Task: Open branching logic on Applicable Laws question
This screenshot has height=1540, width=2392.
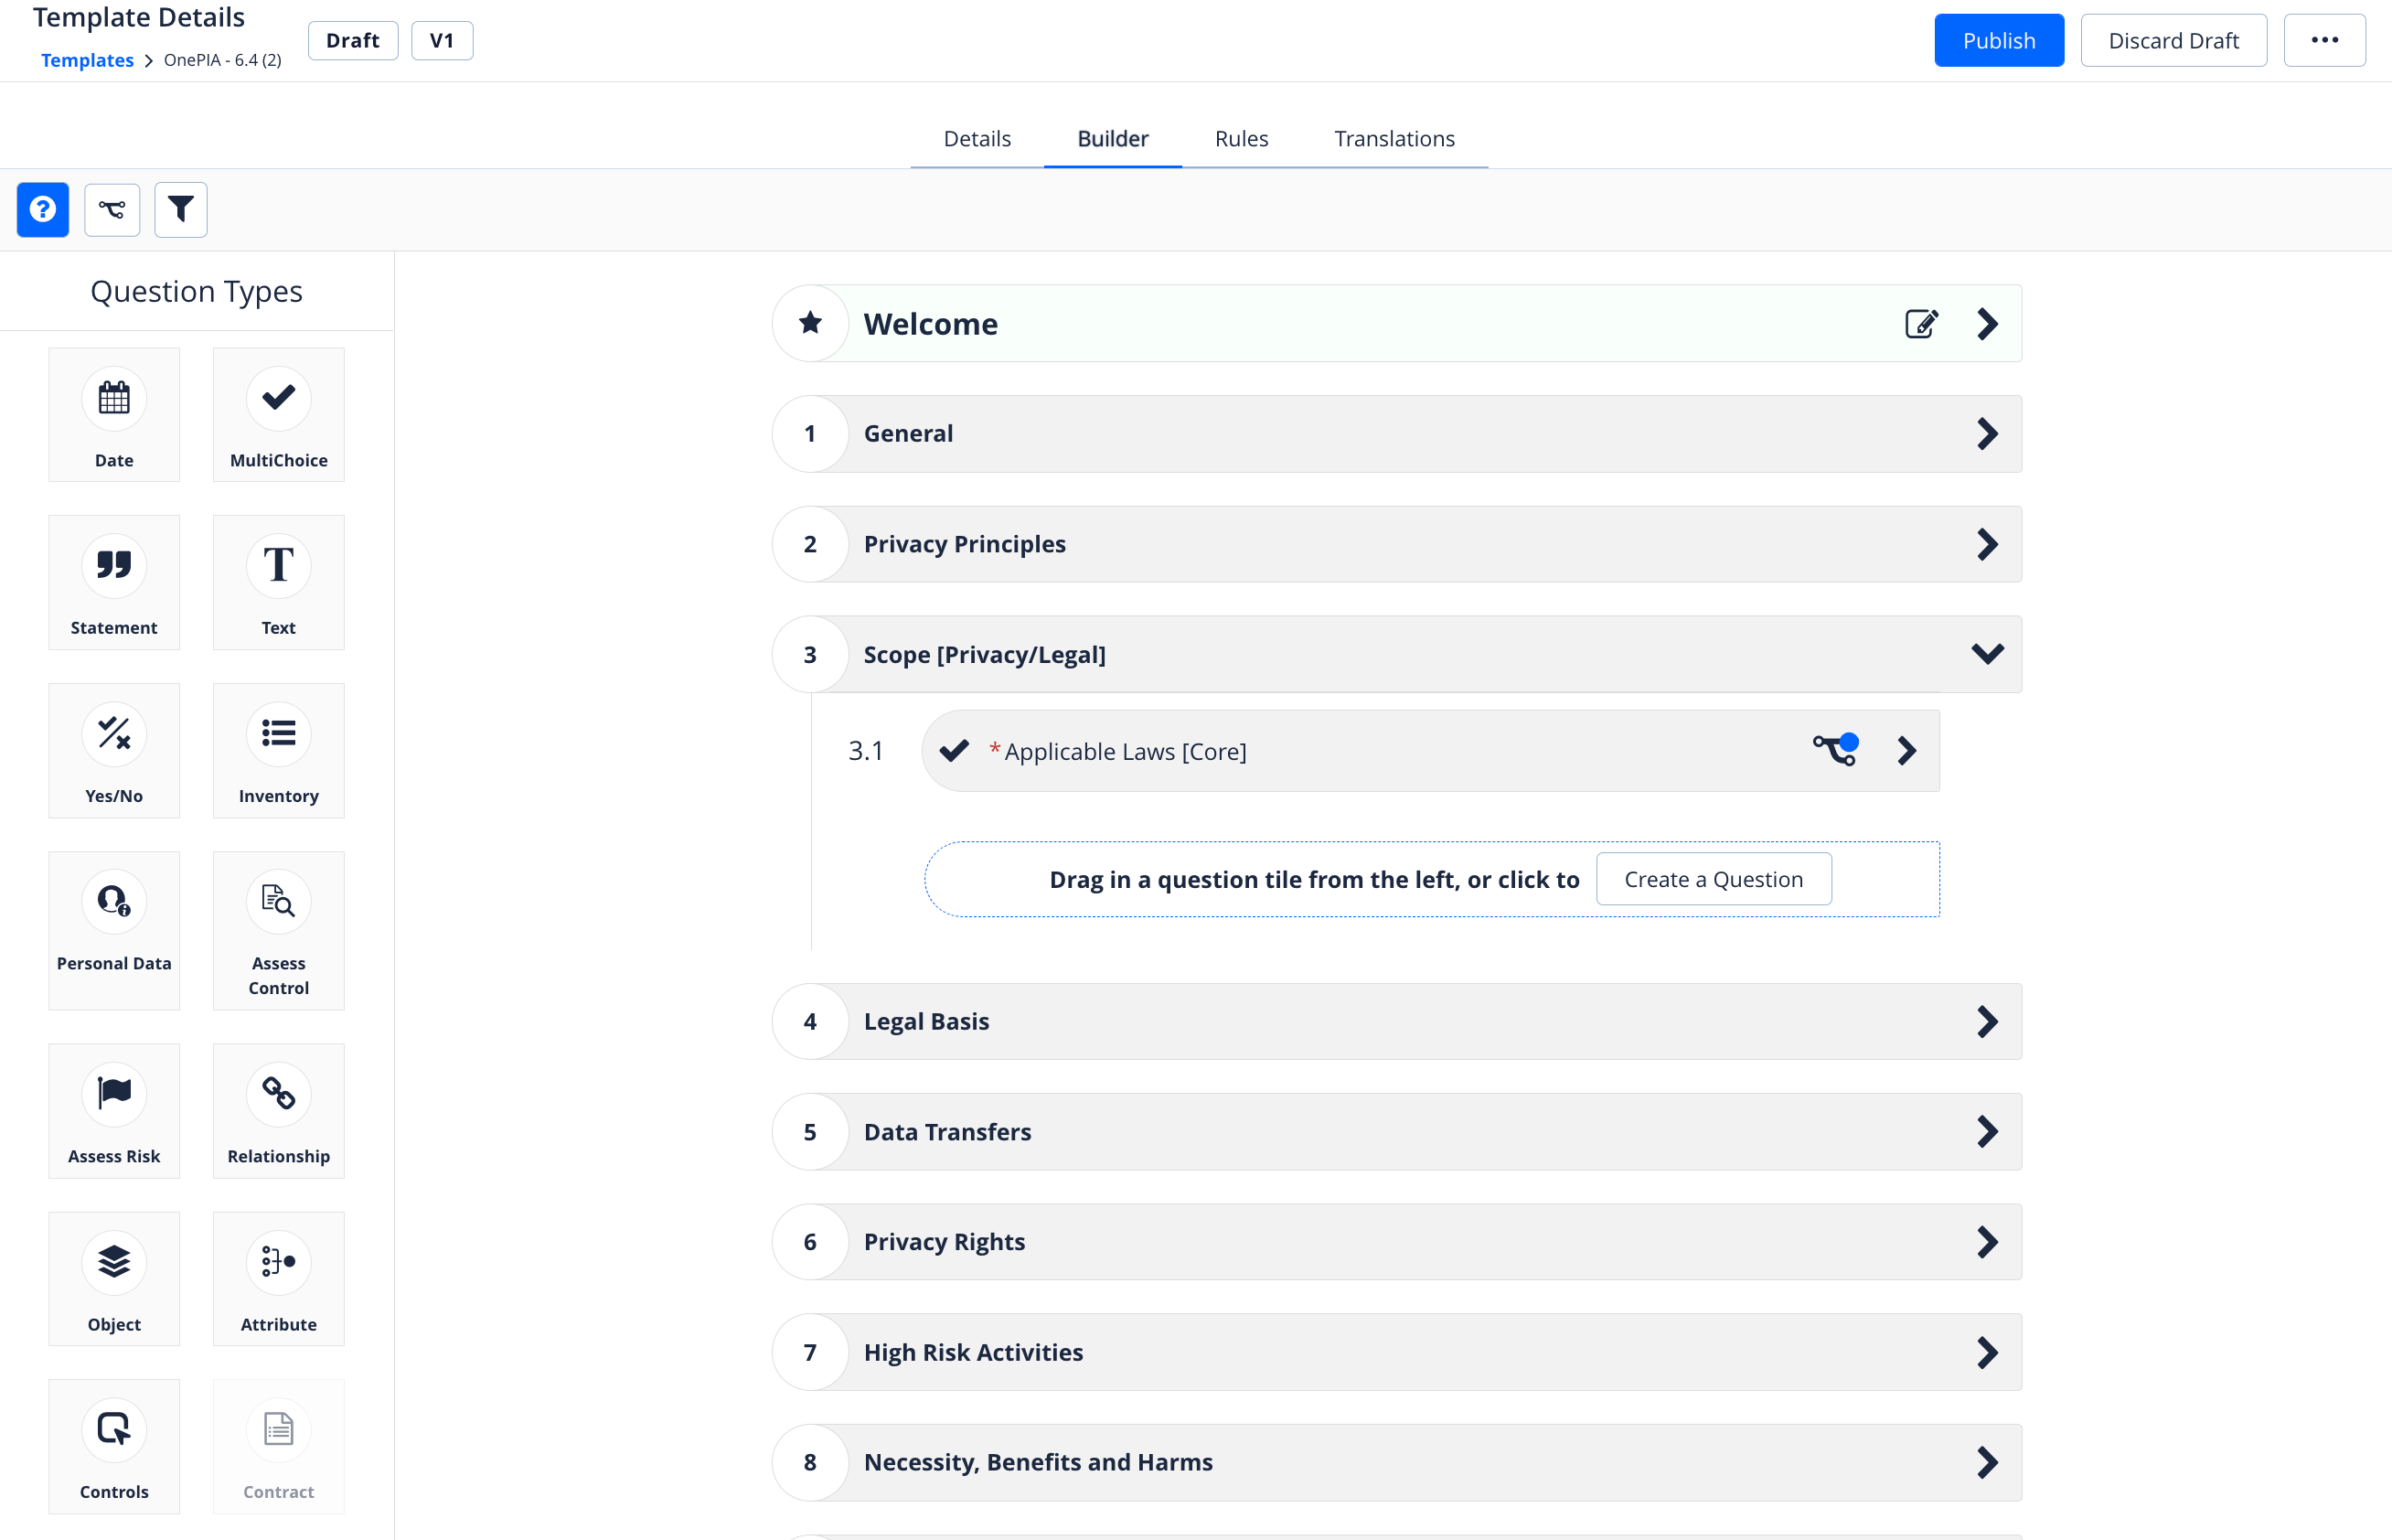Action: 1834,750
